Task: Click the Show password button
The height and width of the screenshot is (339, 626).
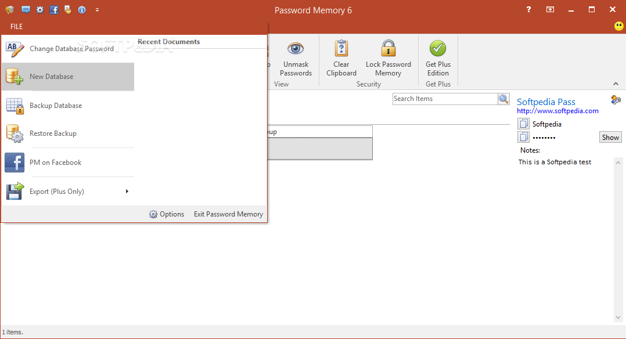Action: click(610, 138)
